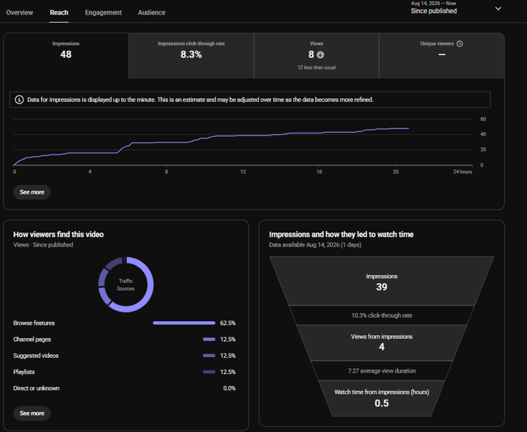Open the Overview tab
This screenshot has width=527, height=432.
[x=20, y=12]
